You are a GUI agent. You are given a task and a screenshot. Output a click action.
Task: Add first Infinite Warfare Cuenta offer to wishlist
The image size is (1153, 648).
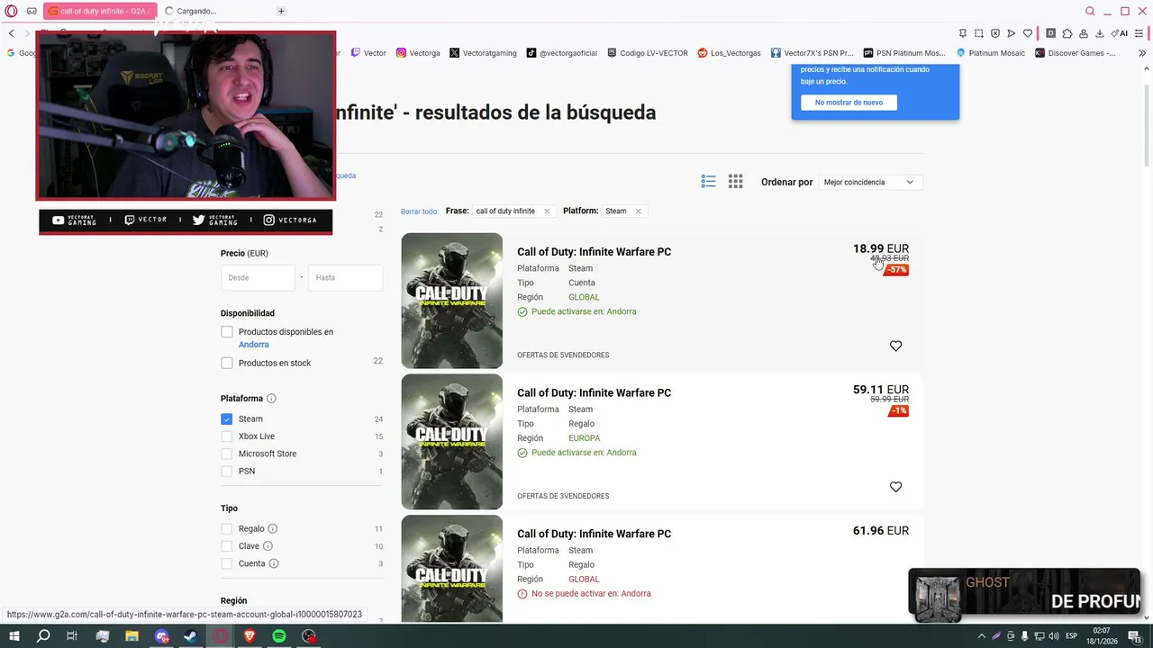coord(895,346)
